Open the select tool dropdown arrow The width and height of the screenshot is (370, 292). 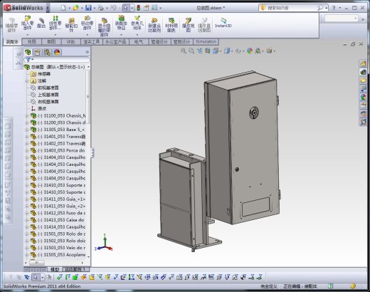tap(132, 8)
